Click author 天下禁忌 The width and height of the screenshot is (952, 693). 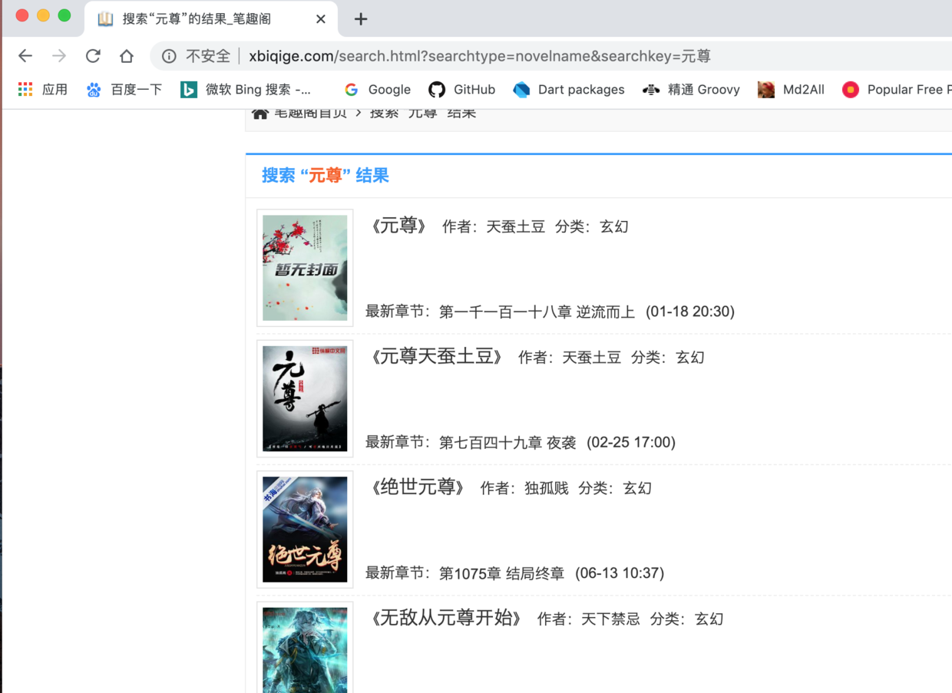(x=610, y=618)
